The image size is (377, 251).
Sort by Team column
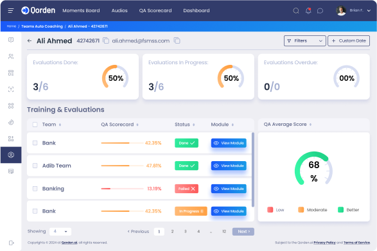pyautogui.click(x=60, y=125)
